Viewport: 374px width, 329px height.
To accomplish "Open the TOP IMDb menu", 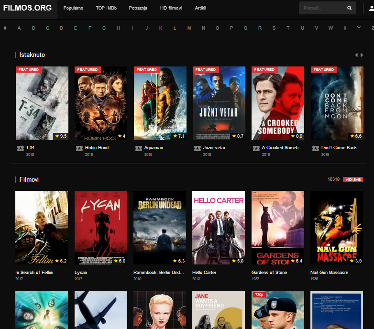I will tap(106, 8).
